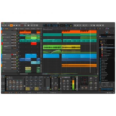Viewport: 116px width, 116px height.
Task: Open the ADD menu in the toolbar
Action: pyautogui.click(x=75, y=26)
